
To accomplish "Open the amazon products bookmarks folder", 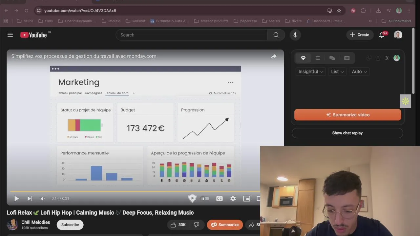I will click(x=211, y=21).
